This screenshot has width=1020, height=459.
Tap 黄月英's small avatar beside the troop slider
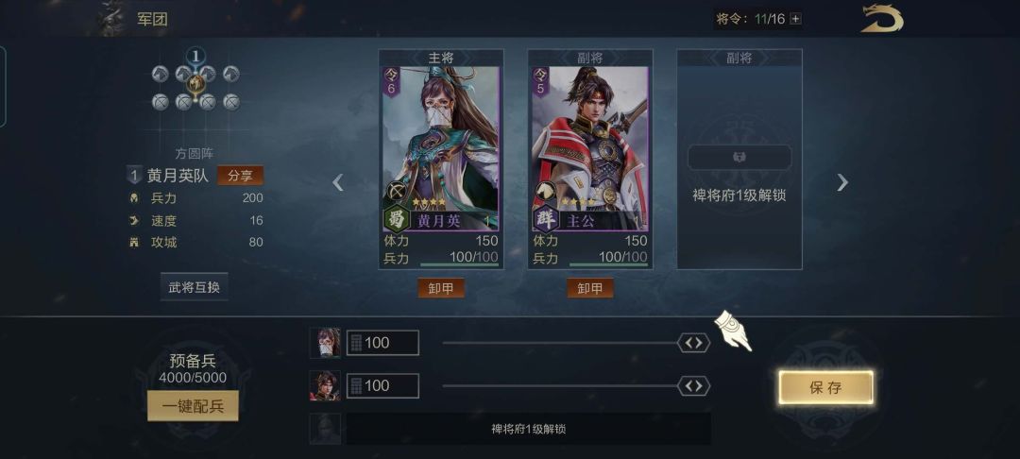[x=325, y=343]
